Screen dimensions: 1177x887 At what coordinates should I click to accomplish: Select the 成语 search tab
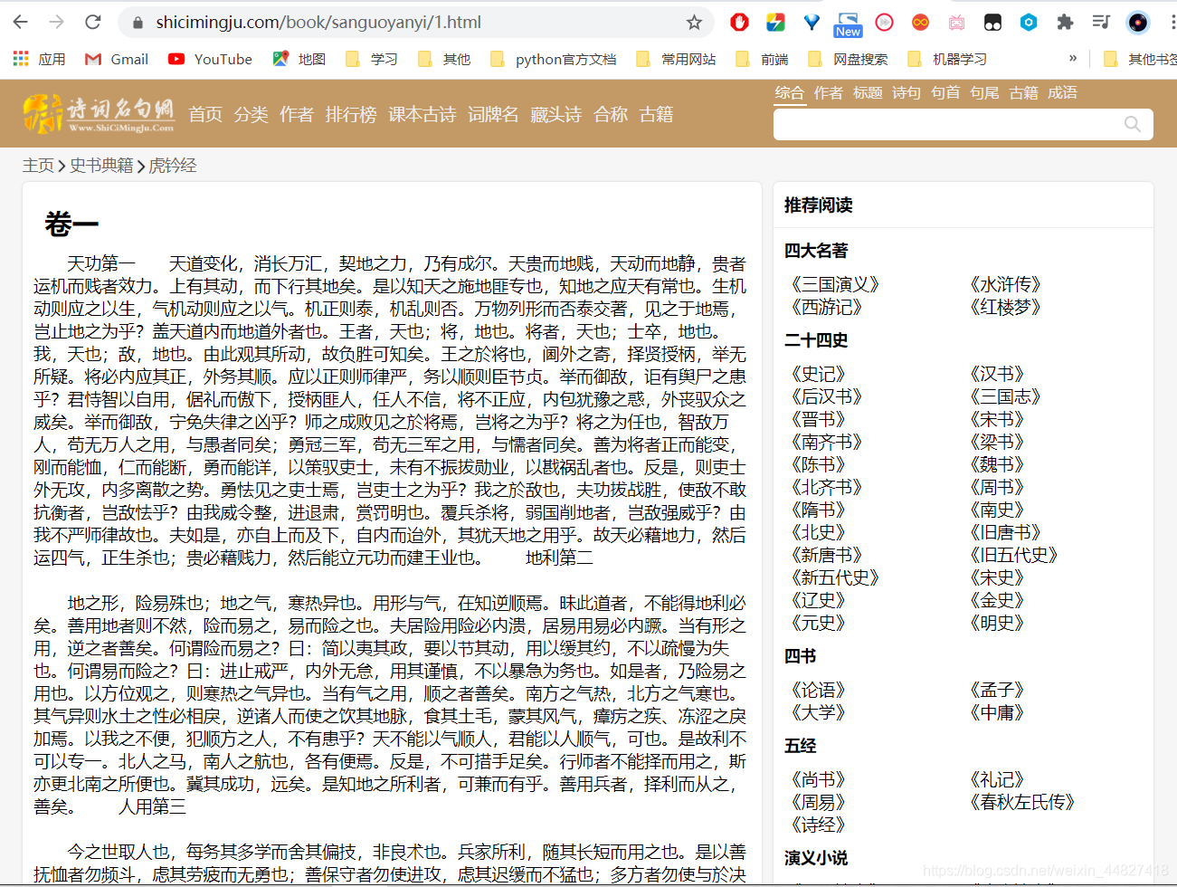click(1062, 92)
